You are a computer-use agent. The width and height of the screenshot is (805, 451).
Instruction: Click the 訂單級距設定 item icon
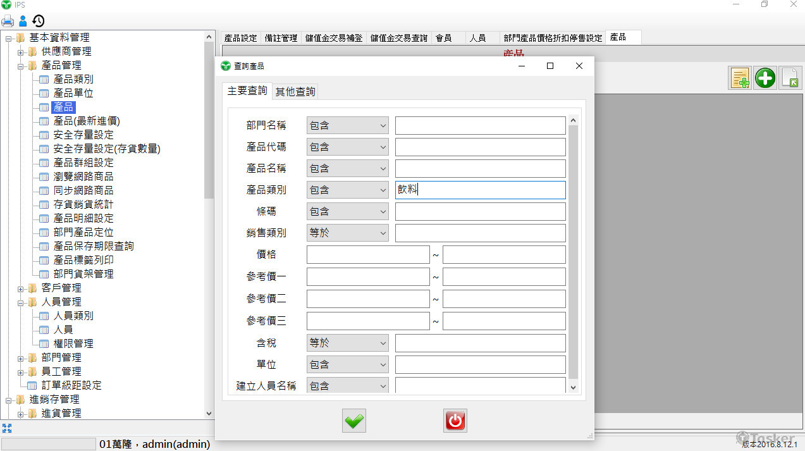click(x=32, y=385)
